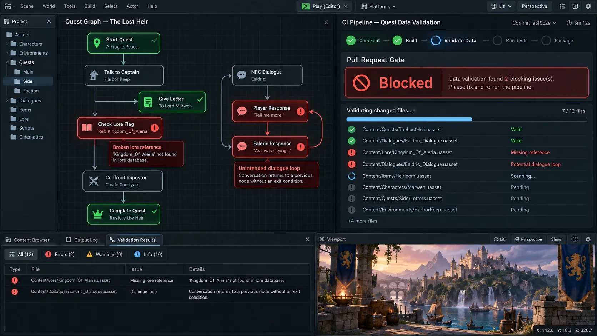This screenshot has height=336, width=597.
Task: Click the error badge on Ealdric Response node
Action: pos(301,147)
